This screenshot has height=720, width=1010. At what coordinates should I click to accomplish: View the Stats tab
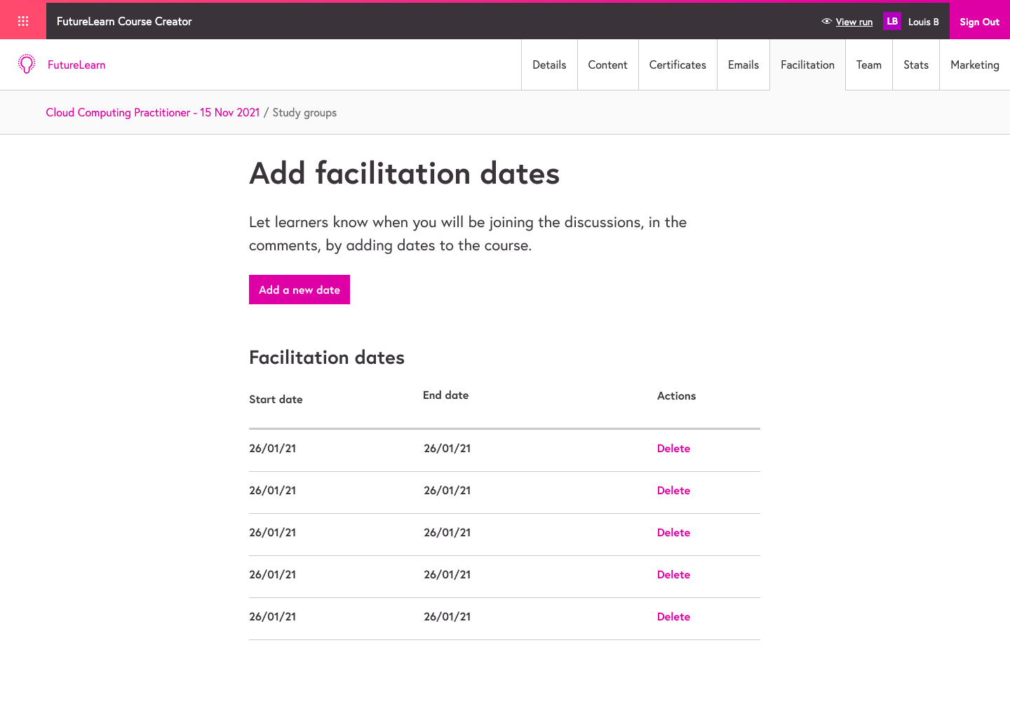(x=915, y=64)
